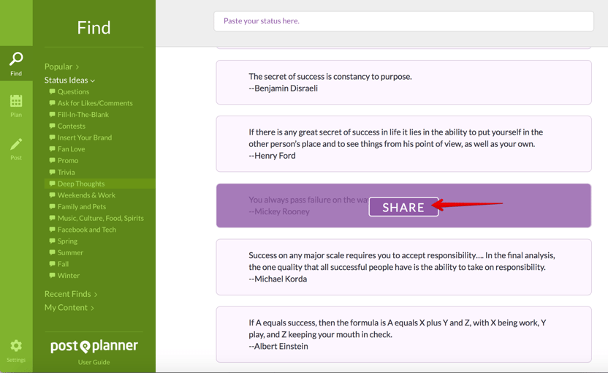Select the Questions category
Image resolution: width=608 pixels, height=373 pixels.
click(73, 91)
